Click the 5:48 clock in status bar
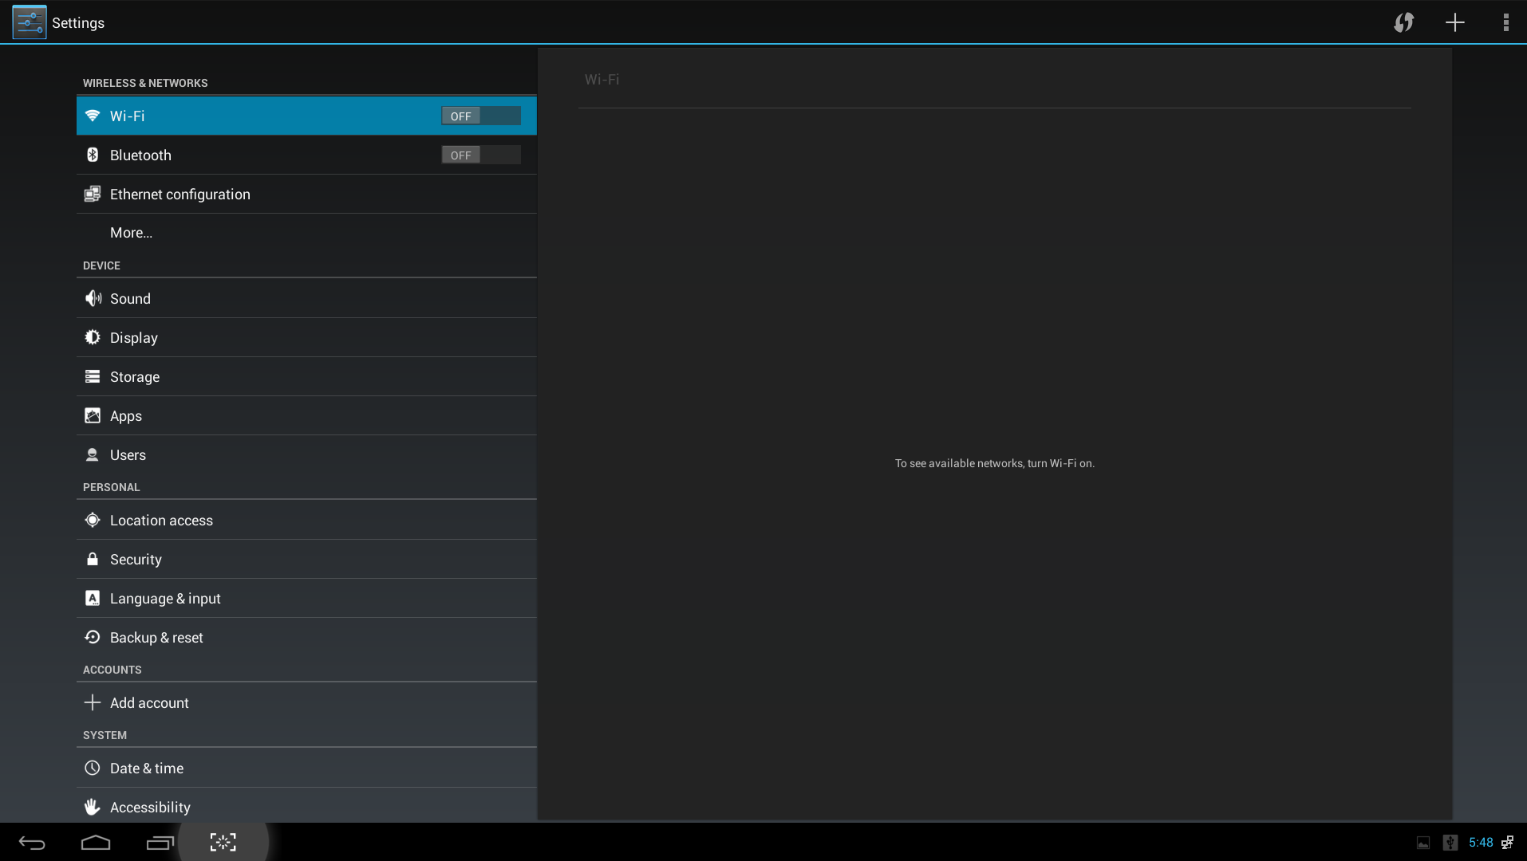 (1481, 843)
